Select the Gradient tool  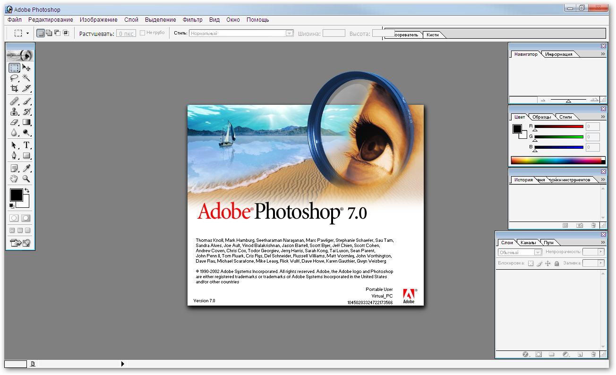pos(26,122)
